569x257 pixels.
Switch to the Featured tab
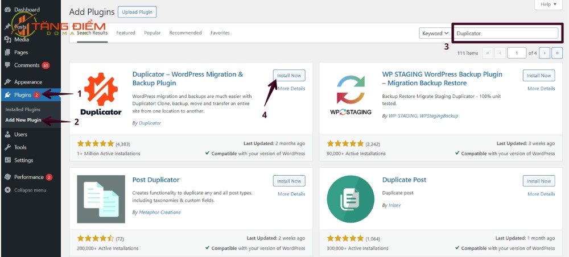[126, 33]
